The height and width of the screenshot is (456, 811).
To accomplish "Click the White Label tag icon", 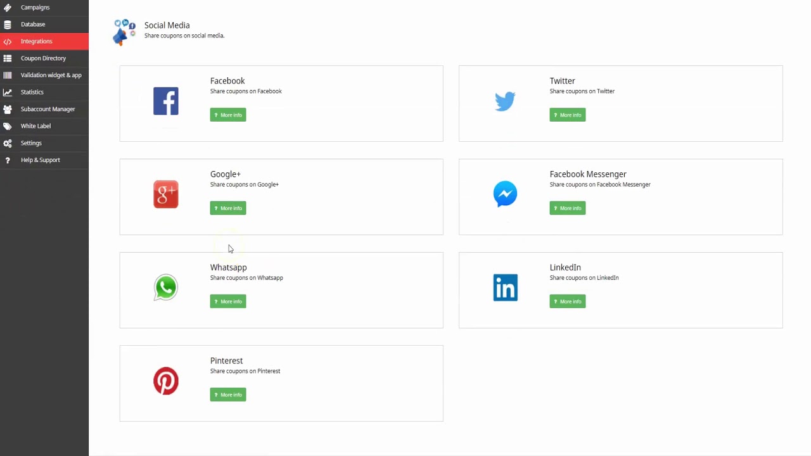I will click(8, 126).
